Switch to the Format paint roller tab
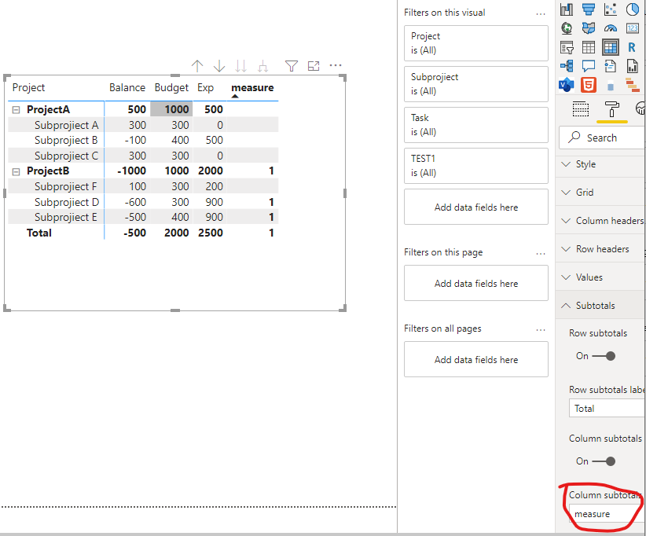Screen dimensions: 646x536 click(x=611, y=109)
